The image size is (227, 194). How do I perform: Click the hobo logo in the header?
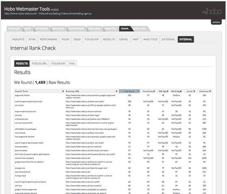[x=212, y=11]
